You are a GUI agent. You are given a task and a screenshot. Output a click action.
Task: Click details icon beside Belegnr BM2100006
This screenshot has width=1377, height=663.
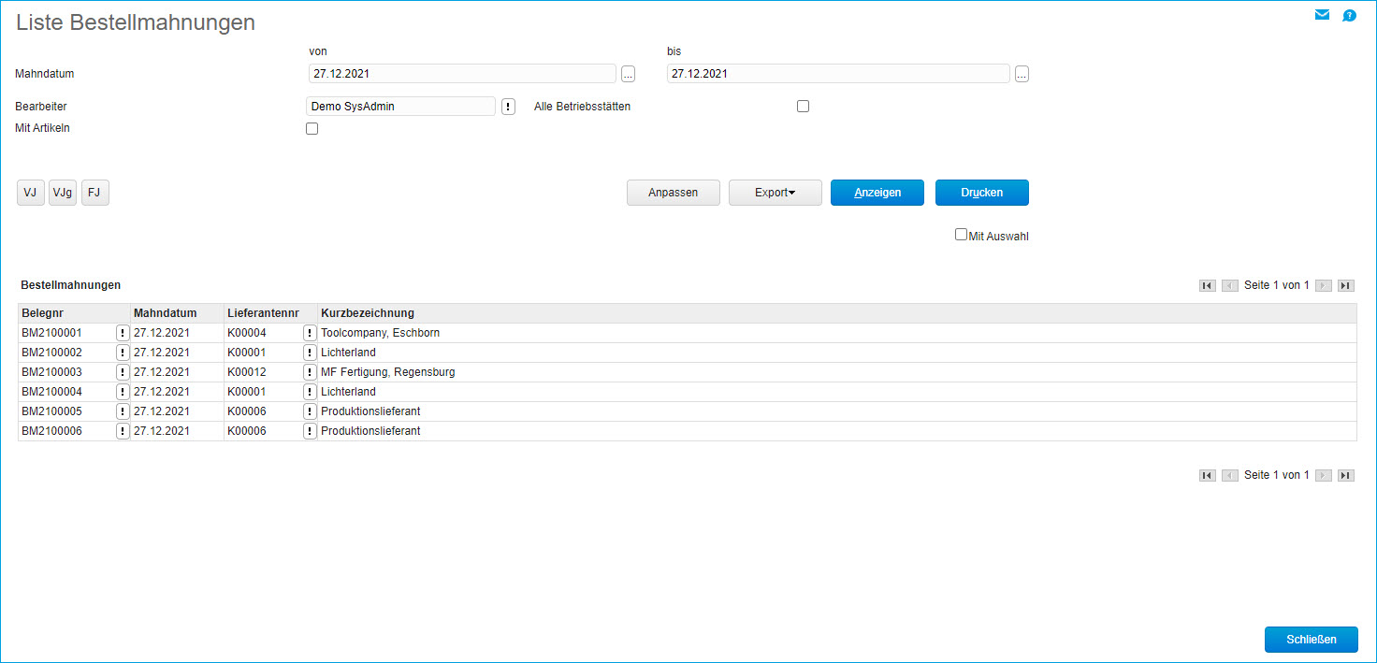click(122, 431)
